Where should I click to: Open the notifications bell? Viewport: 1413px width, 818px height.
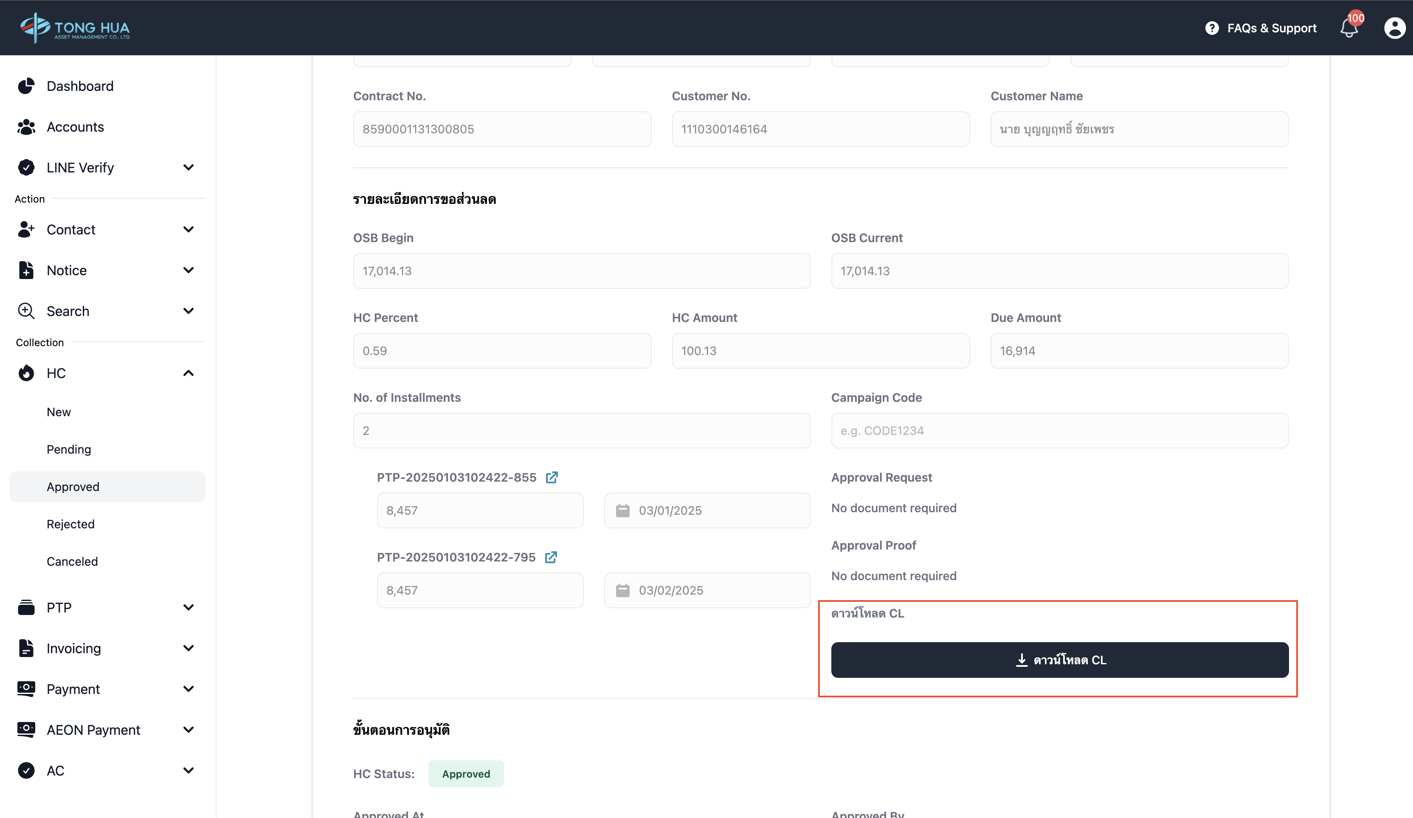tap(1349, 28)
